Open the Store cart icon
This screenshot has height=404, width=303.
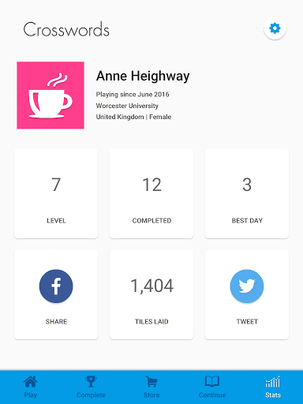pyautogui.click(x=151, y=381)
